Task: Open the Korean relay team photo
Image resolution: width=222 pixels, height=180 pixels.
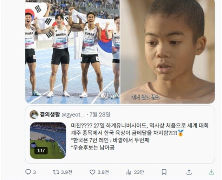Action: click(72, 52)
